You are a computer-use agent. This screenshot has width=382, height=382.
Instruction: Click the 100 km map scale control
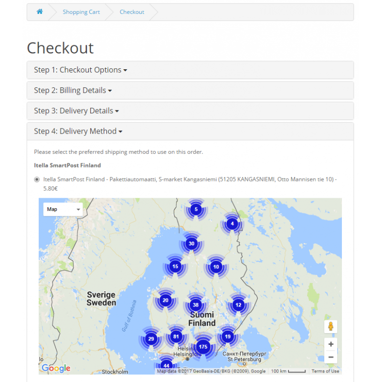point(288,371)
